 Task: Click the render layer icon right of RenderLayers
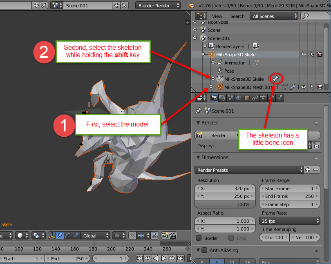click(255, 46)
